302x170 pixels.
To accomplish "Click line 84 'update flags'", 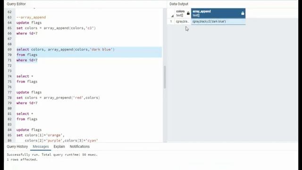I will point(29,130).
